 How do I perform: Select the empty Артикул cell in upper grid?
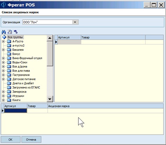(x=69, y=42)
